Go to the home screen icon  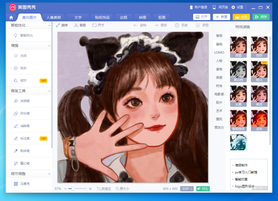coord(11,18)
